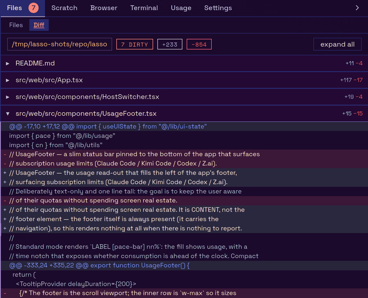Click the +11 -4 stats on README row
The width and height of the screenshot is (368, 298).
click(354, 63)
